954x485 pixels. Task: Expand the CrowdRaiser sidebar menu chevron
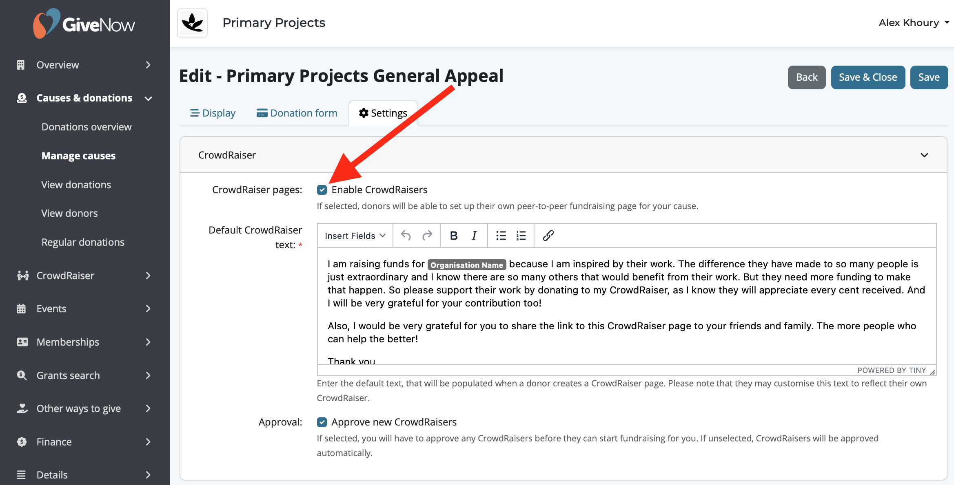tap(148, 276)
